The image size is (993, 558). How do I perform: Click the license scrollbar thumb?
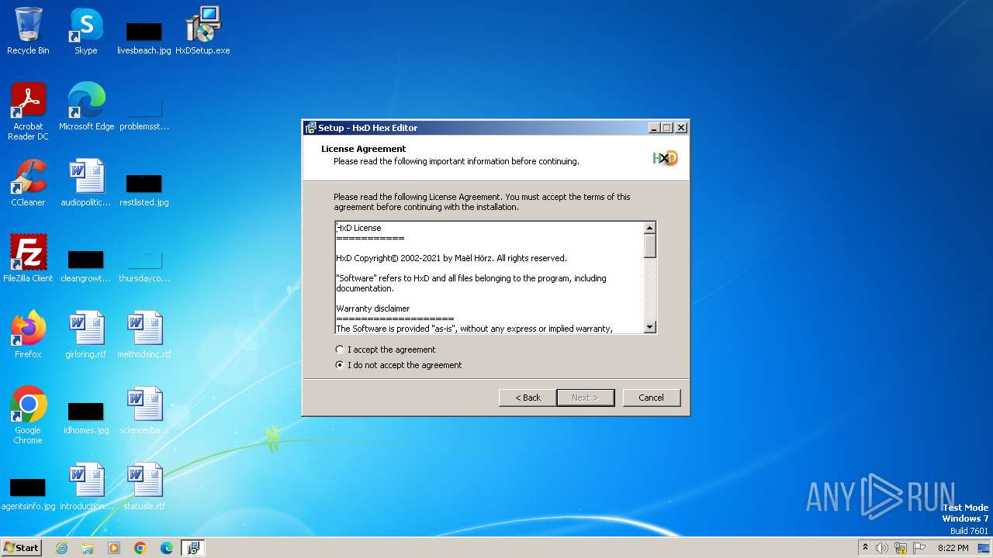point(650,246)
